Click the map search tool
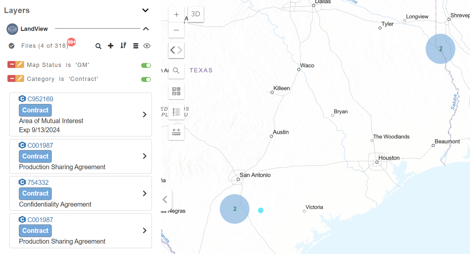The width and height of the screenshot is (470, 254). pos(176,71)
